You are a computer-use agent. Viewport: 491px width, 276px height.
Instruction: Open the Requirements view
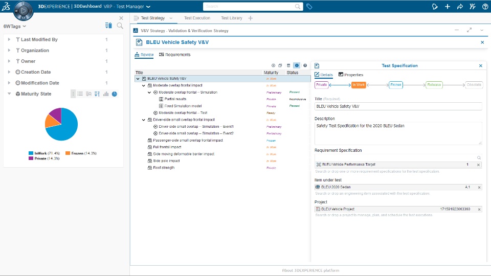[x=174, y=55]
